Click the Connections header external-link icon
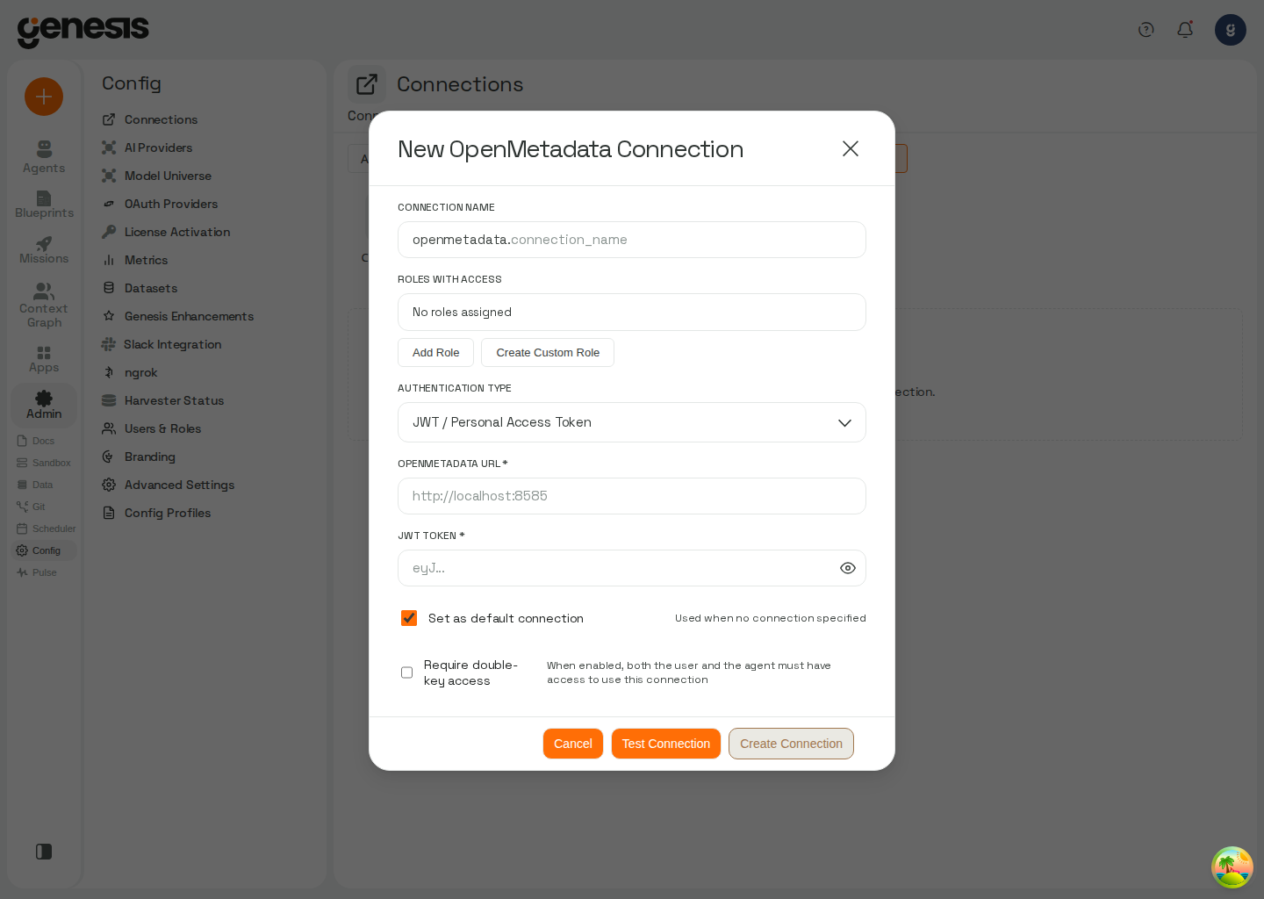Screen dimensions: 1264x899 coord(367,84)
